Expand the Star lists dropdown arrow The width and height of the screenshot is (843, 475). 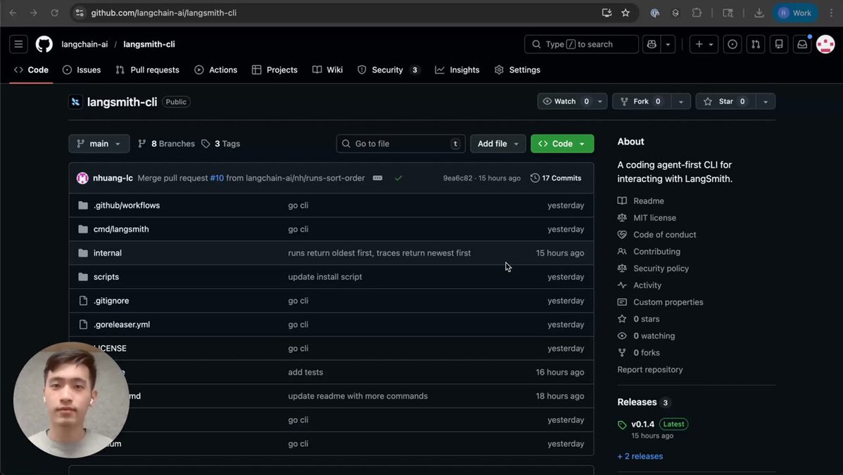766,101
